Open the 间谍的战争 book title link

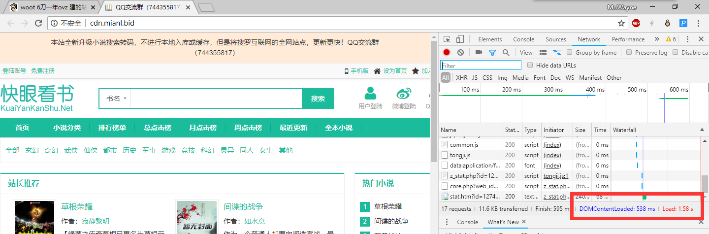(x=243, y=206)
